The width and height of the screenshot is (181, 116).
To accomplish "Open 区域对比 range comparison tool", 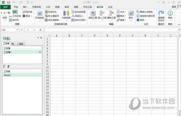I will 51,12.
